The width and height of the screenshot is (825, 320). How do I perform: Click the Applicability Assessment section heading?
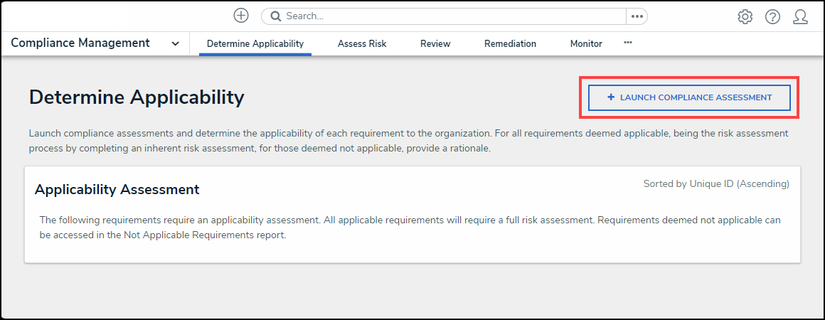117,189
